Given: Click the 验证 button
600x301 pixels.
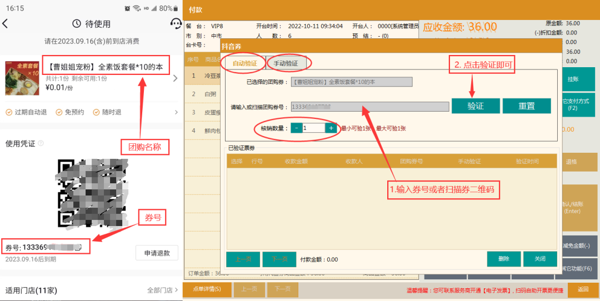Looking at the screenshot, I should pyautogui.click(x=475, y=106).
